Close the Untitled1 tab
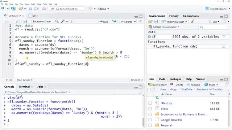 [x=23, y=16]
